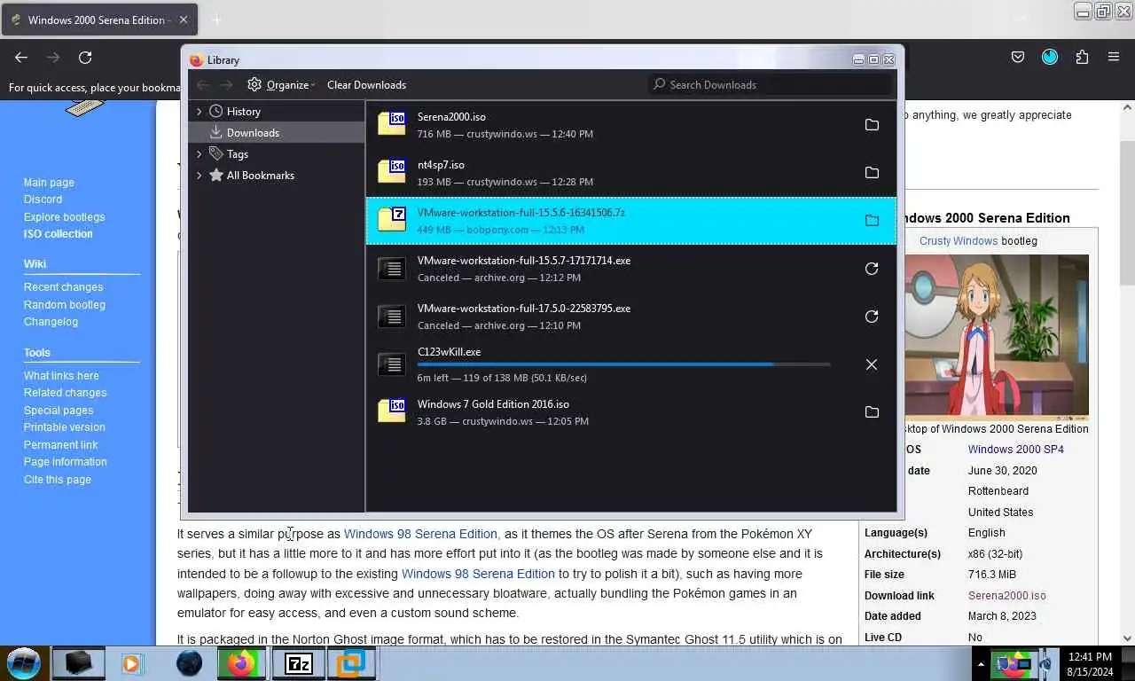Open Discord sidebar link
Screen dimensions: 1135x681
click(x=43, y=200)
